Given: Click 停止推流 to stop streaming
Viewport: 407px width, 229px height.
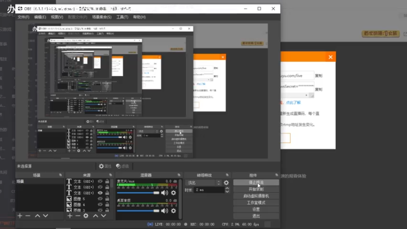Looking at the screenshot, I should coord(256,183).
